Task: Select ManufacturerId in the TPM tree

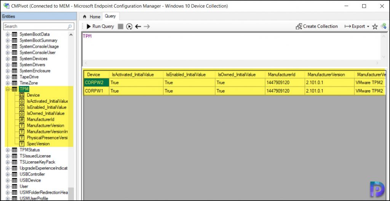Action: click(x=40, y=119)
